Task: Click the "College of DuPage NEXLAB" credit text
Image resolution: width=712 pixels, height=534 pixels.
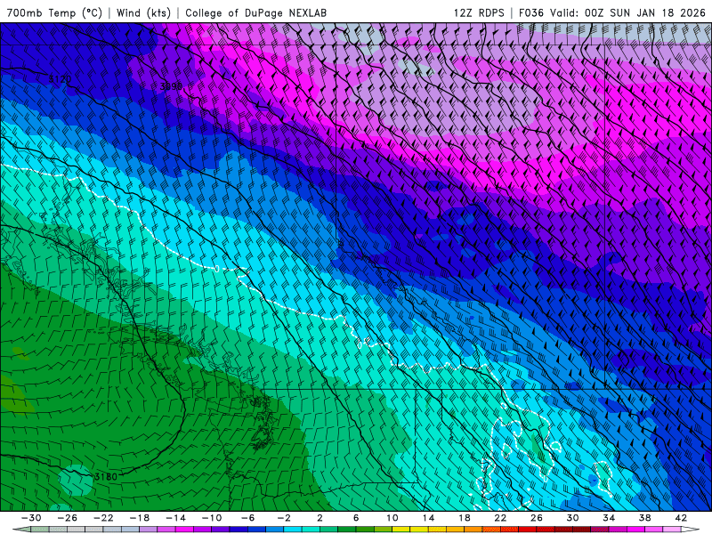Action: [255, 12]
